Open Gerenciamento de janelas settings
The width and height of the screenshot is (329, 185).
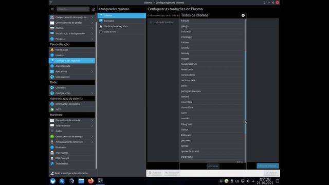(72, 23)
